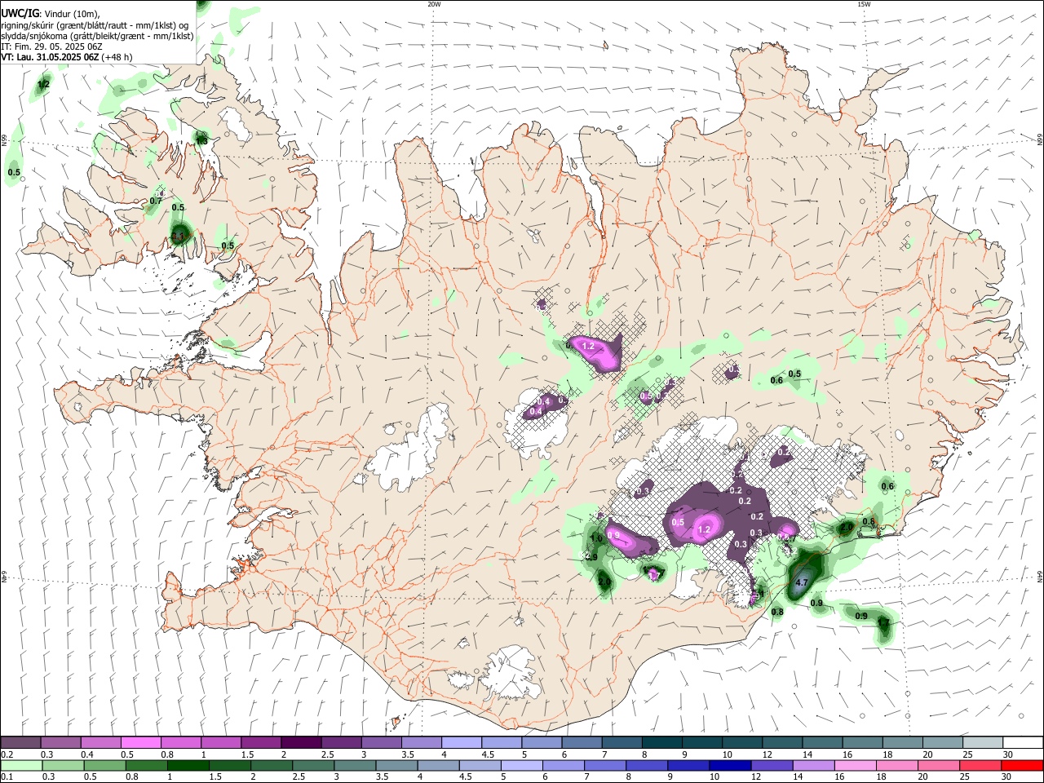Click the title text "UWC/IG: Vindur (10m),"
This screenshot has width=1044, height=783.
pyautogui.click(x=51, y=14)
